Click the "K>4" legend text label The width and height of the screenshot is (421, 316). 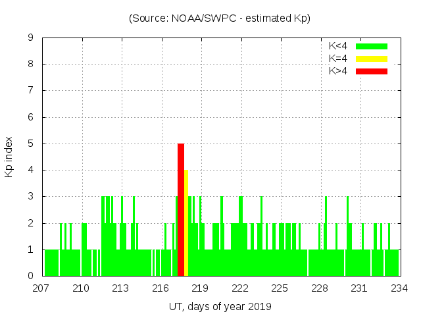[338, 71]
